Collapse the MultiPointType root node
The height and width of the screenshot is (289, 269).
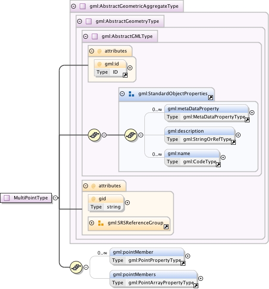tap(55, 198)
